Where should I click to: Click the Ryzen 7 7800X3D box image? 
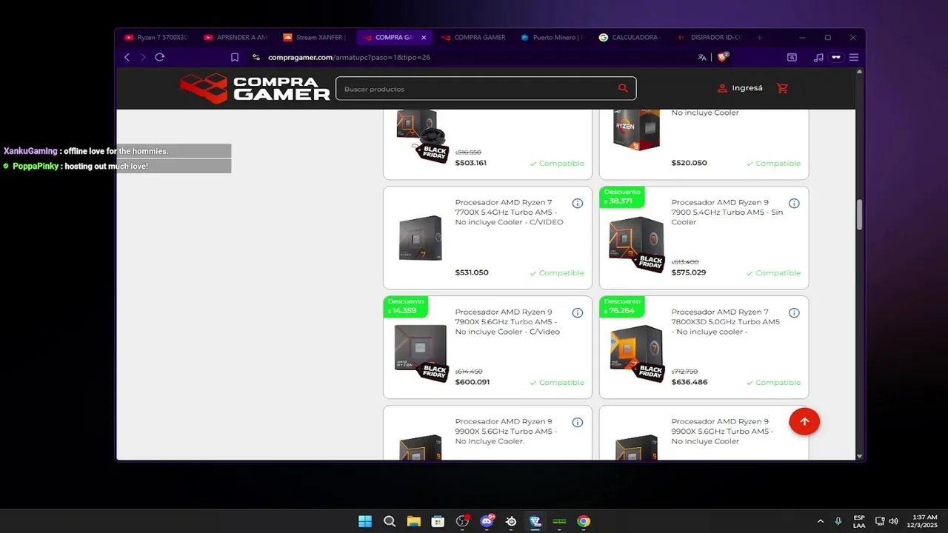click(x=637, y=353)
